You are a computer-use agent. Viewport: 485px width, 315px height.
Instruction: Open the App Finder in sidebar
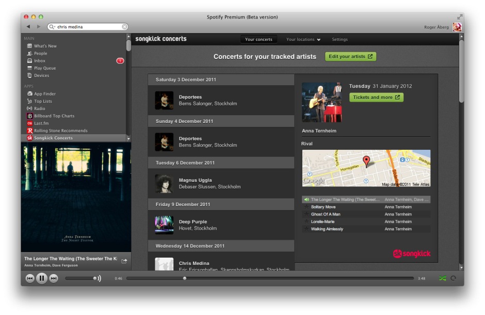click(44, 94)
